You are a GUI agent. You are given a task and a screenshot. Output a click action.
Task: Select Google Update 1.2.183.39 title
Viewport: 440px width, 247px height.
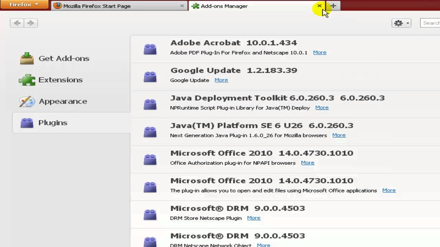[234, 70]
